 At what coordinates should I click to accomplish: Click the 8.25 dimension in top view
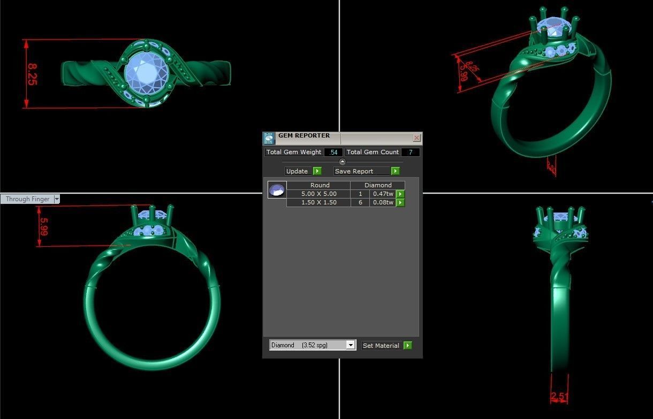point(33,74)
